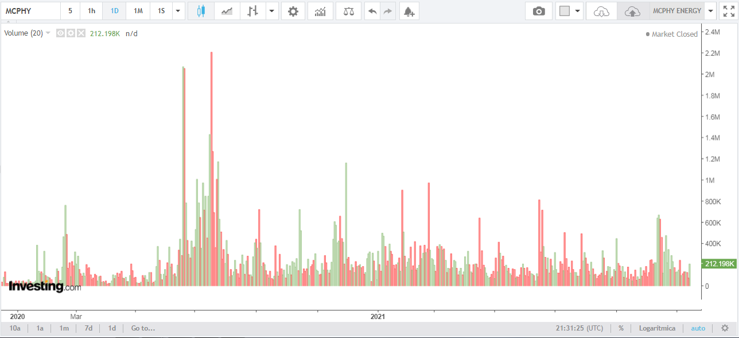
Task: Open the indicators panel icon
Action: coord(320,11)
